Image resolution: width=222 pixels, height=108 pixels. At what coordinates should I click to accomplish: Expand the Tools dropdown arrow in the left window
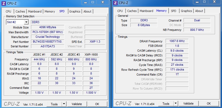click(64, 104)
